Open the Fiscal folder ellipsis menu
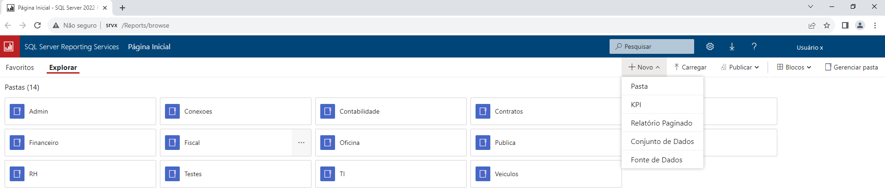The width and height of the screenshot is (885, 195). pyautogui.click(x=301, y=143)
